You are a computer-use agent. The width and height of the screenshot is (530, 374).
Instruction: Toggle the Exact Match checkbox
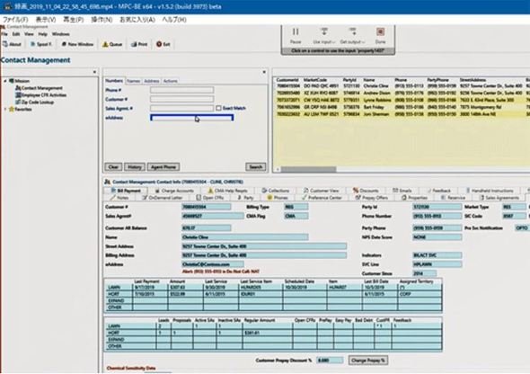point(218,108)
